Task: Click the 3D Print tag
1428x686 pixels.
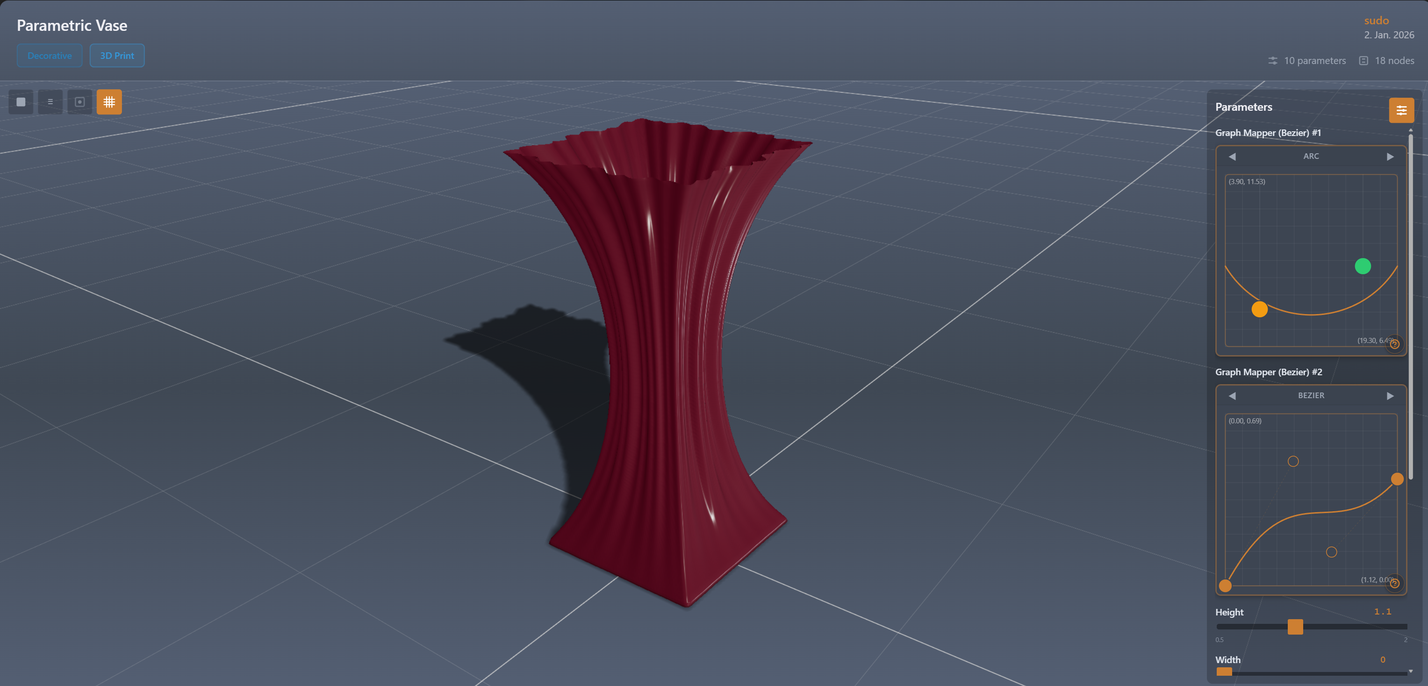Action: pyautogui.click(x=117, y=56)
